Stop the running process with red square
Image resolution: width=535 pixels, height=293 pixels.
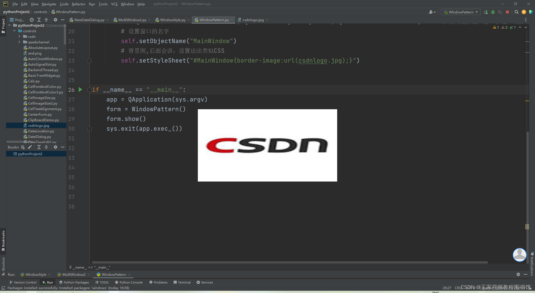507,12
